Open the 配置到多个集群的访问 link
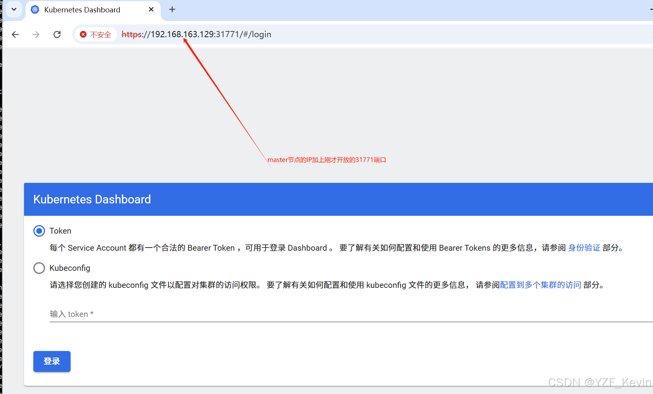This screenshot has height=394, width=653. (x=541, y=285)
